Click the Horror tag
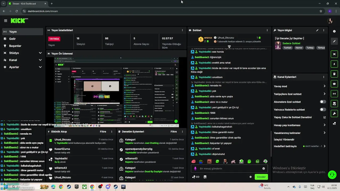 click(x=299, y=48)
